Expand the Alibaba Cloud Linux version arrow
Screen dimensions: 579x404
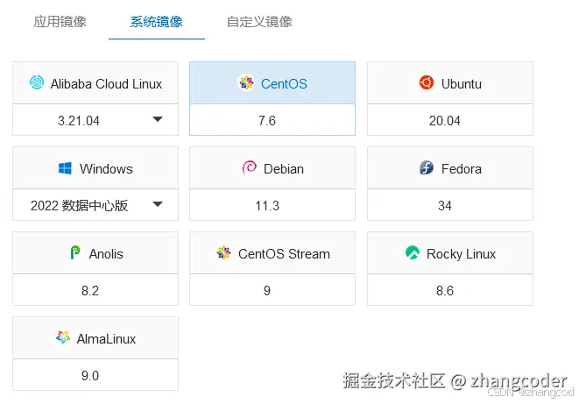[x=158, y=120]
